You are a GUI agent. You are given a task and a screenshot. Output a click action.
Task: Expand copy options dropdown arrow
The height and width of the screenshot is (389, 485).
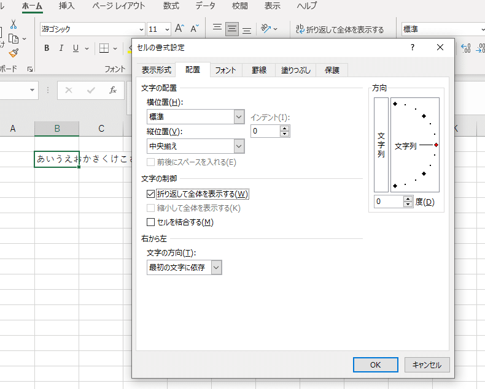point(24,39)
